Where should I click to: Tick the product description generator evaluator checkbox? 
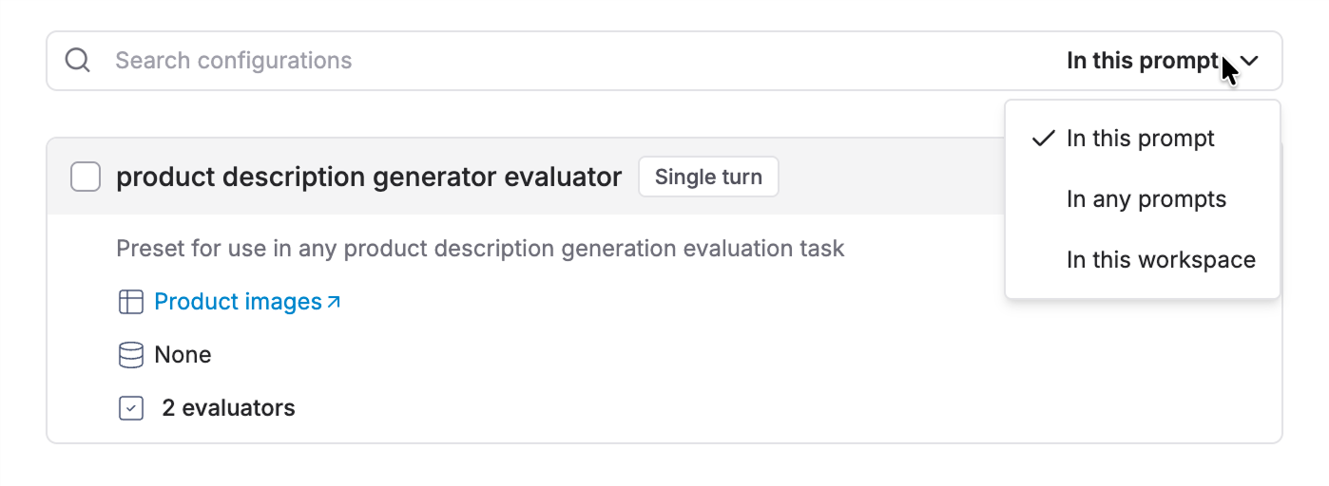pos(86,177)
